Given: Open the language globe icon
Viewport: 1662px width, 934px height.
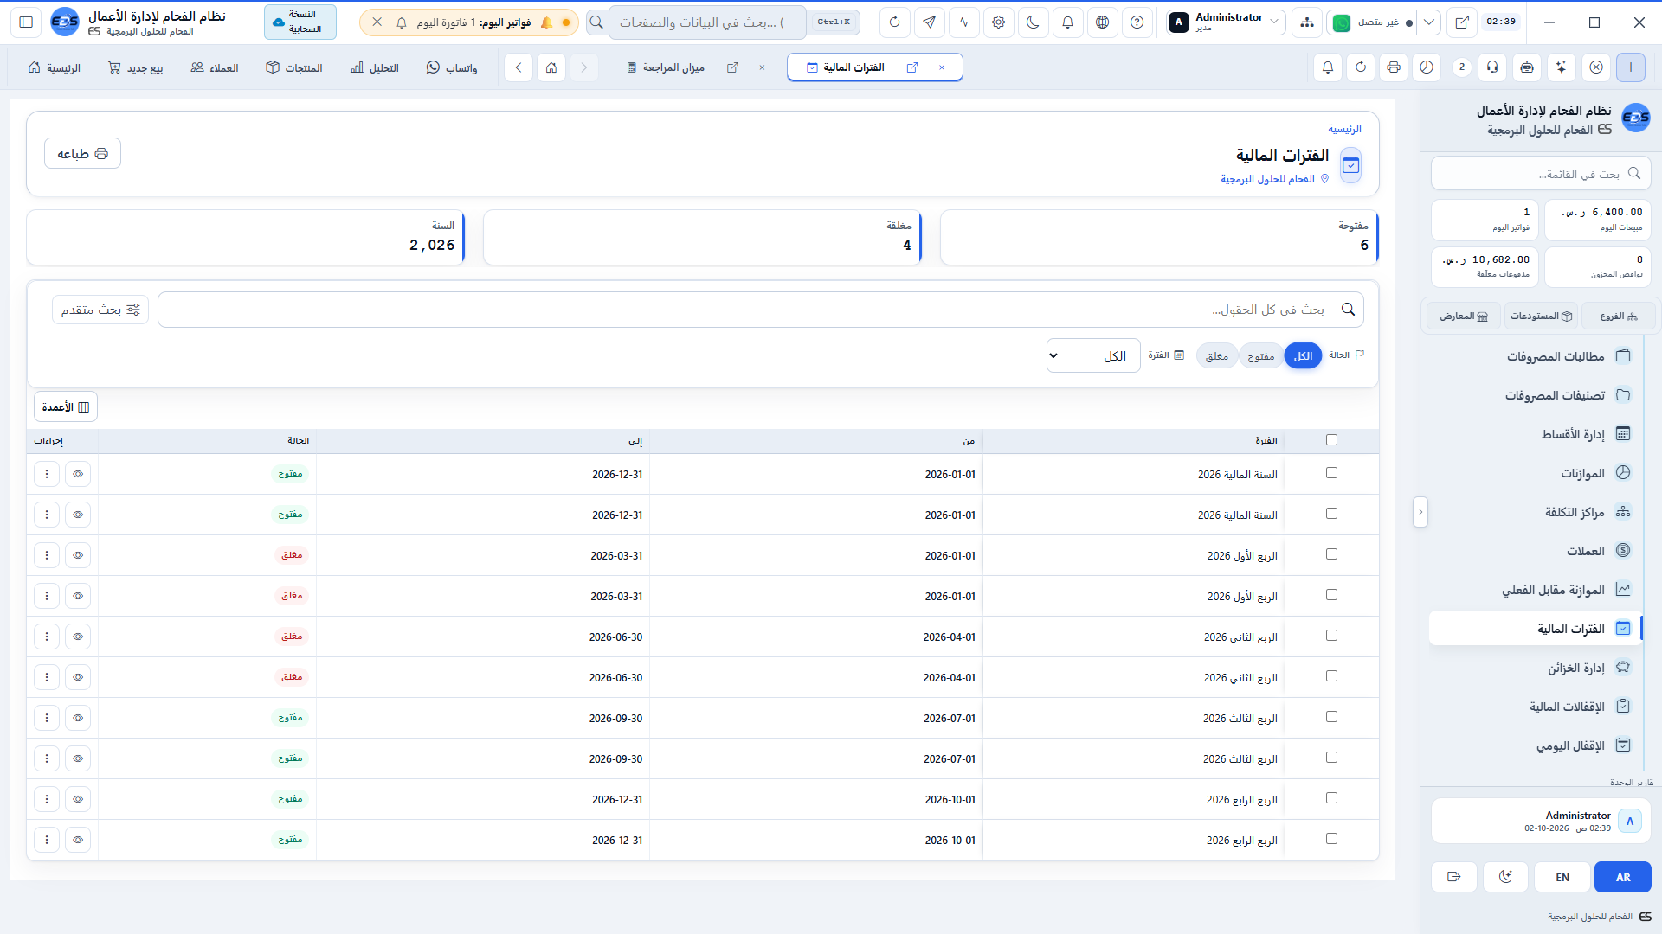Looking at the screenshot, I should click(x=1102, y=22).
